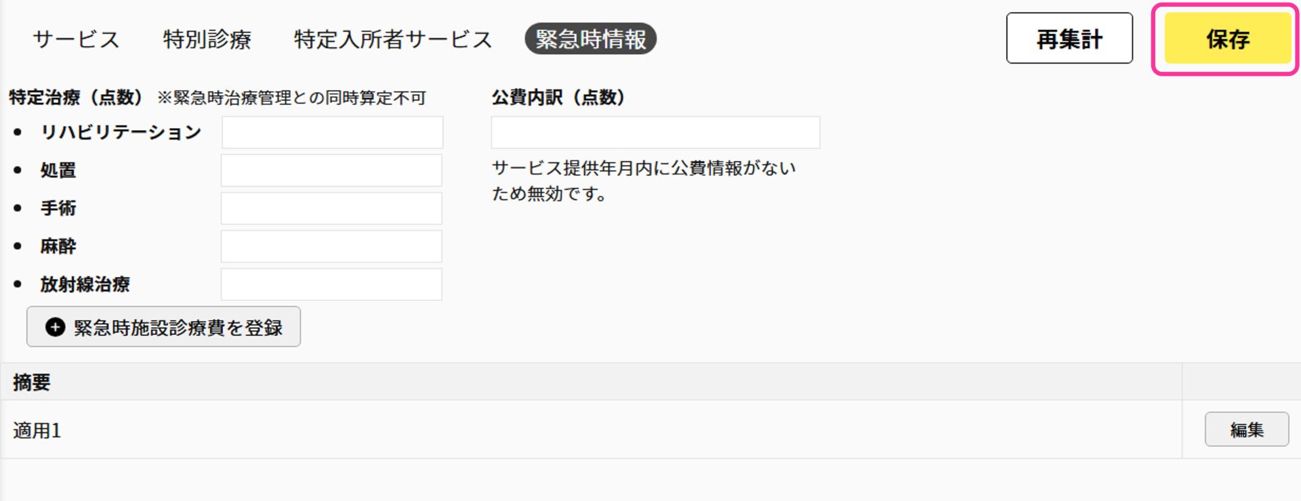Focus the 放射線治療 points input
This screenshot has width=1301, height=501.
(x=331, y=284)
